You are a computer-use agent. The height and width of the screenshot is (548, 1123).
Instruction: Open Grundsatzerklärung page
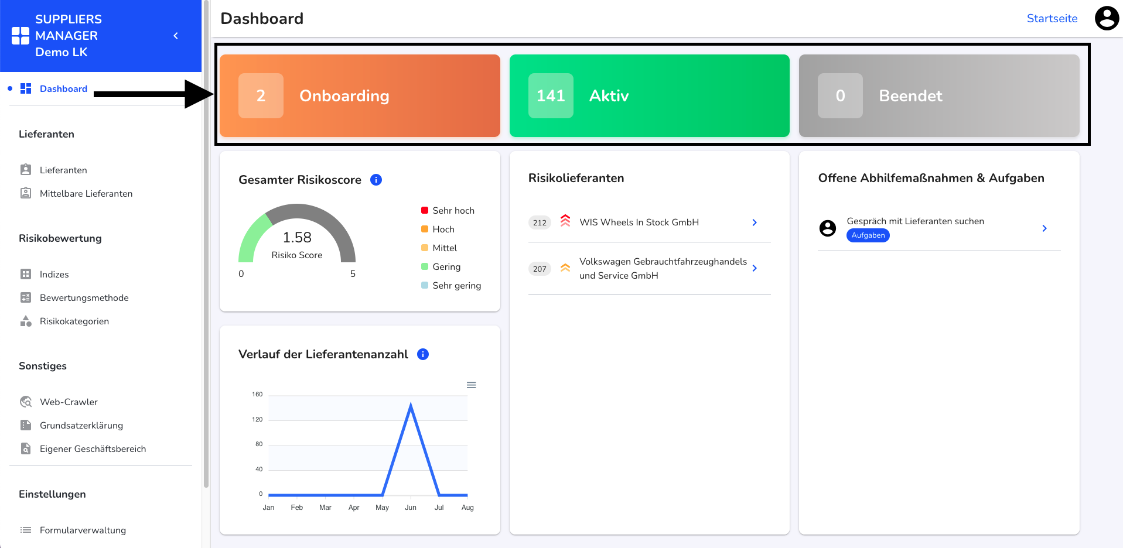pos(81,425)
